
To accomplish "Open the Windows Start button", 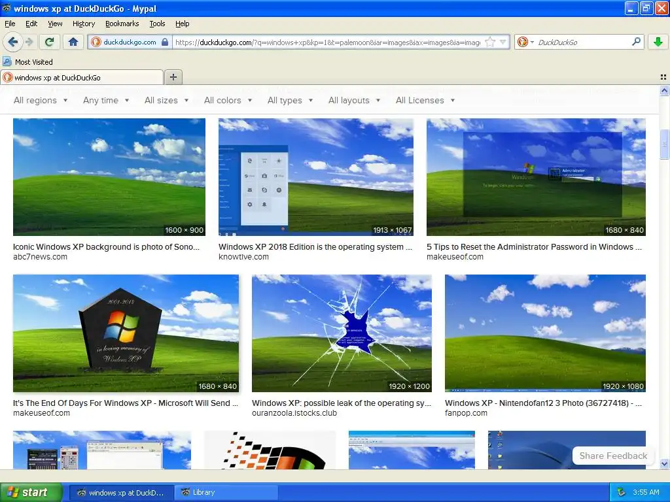I will click(31, 492).
